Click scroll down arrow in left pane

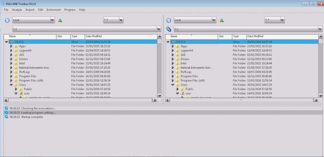pos(159,95)
